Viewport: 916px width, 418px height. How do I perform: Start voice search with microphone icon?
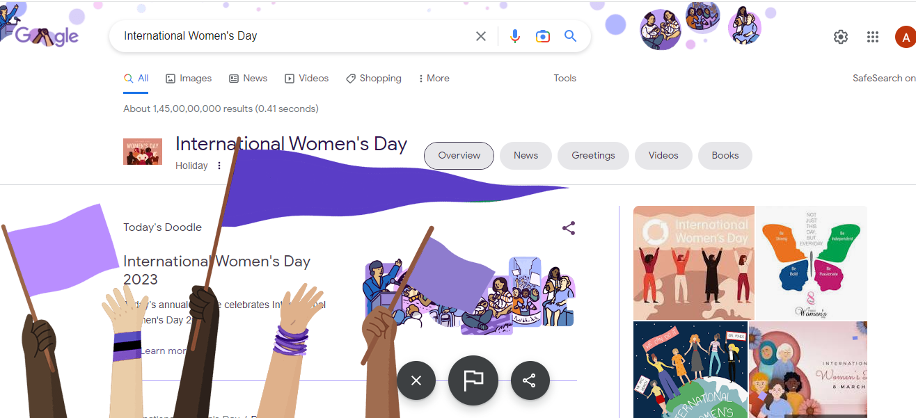click(x=515, y=36)
